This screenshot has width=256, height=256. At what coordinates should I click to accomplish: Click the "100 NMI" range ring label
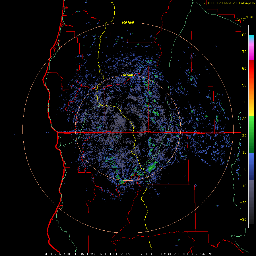click(128, 22)
